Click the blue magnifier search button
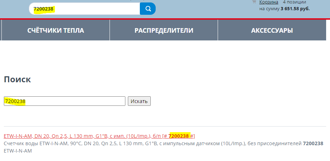 [x=148, y=9]
